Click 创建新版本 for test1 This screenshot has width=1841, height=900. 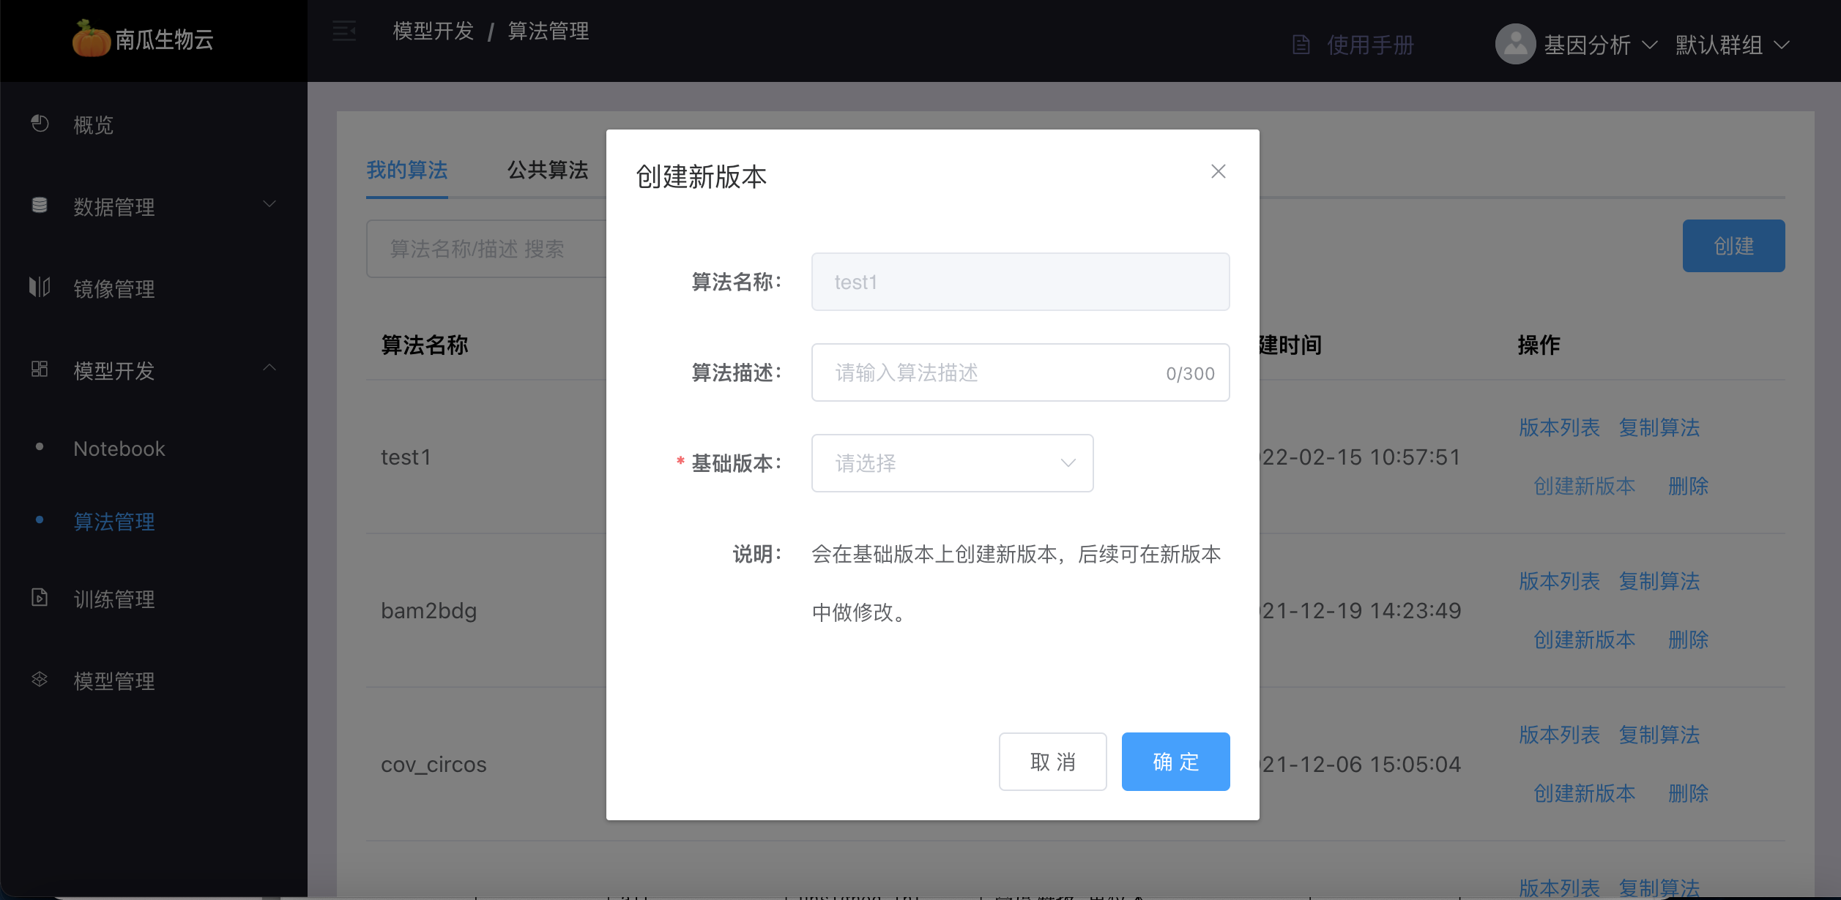1585,486
